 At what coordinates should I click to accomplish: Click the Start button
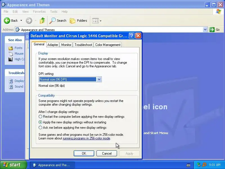[x=13, y=165]
